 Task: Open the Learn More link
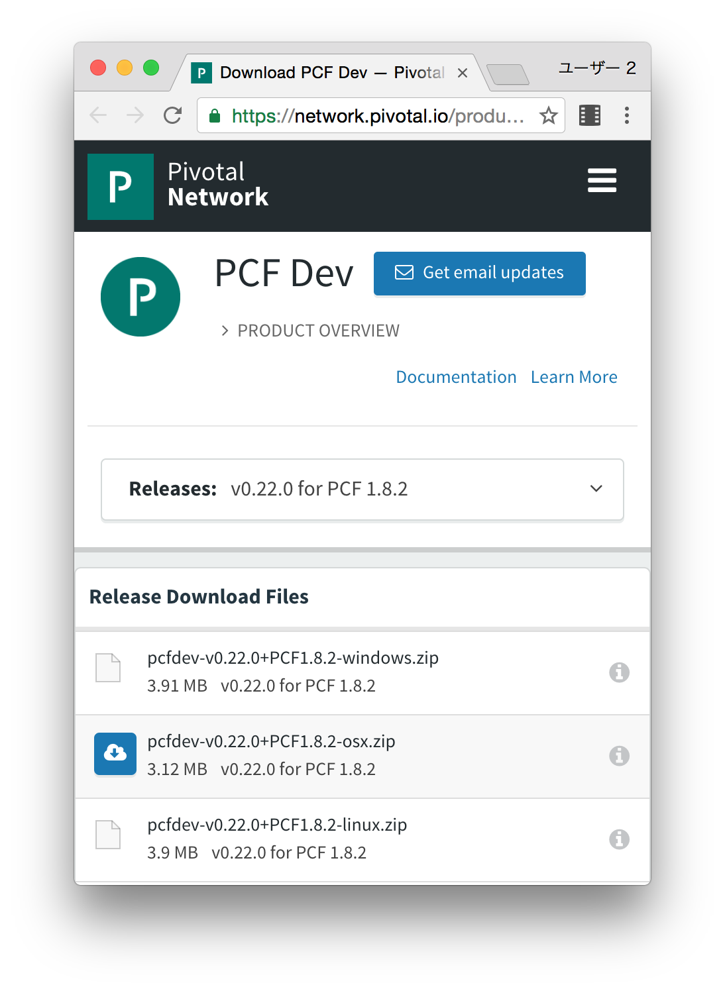tap(574, 377)
